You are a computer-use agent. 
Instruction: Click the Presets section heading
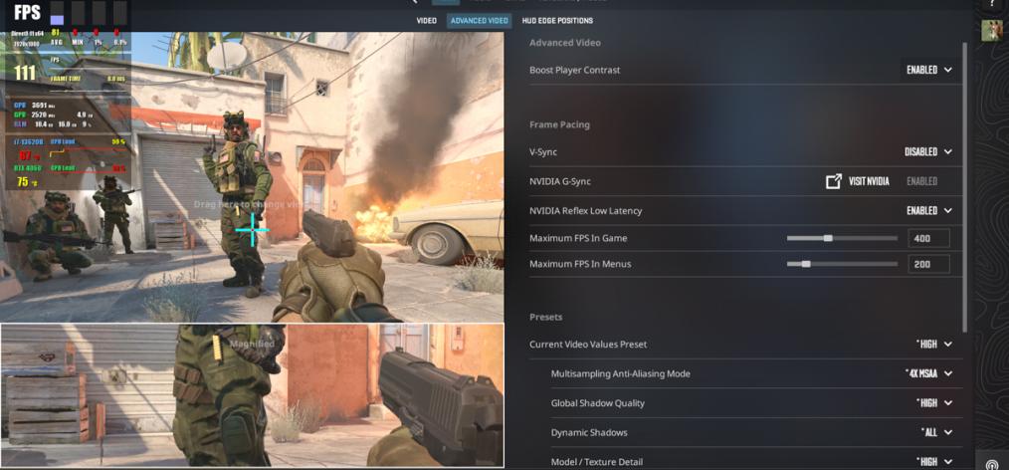(545, 317)
